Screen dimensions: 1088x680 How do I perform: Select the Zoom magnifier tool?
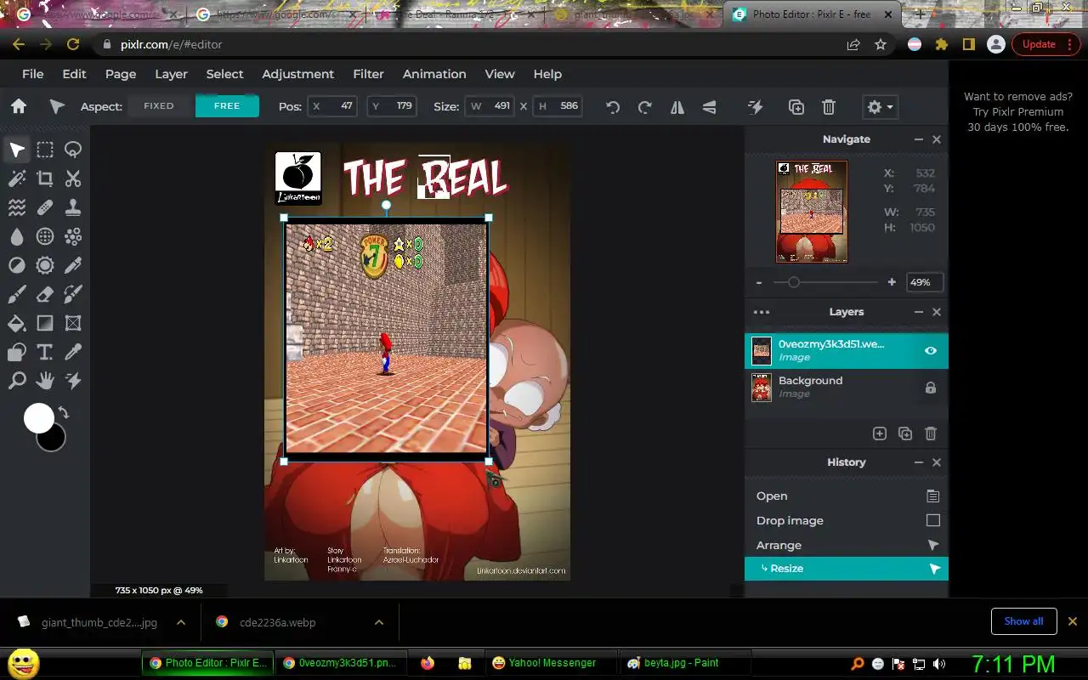pyautogui.click(x=17, y=380)
